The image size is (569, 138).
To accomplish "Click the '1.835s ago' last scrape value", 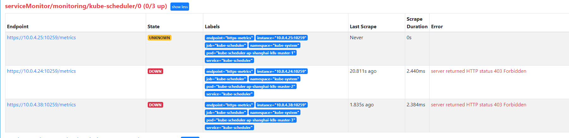I will [x=362, y=105].
